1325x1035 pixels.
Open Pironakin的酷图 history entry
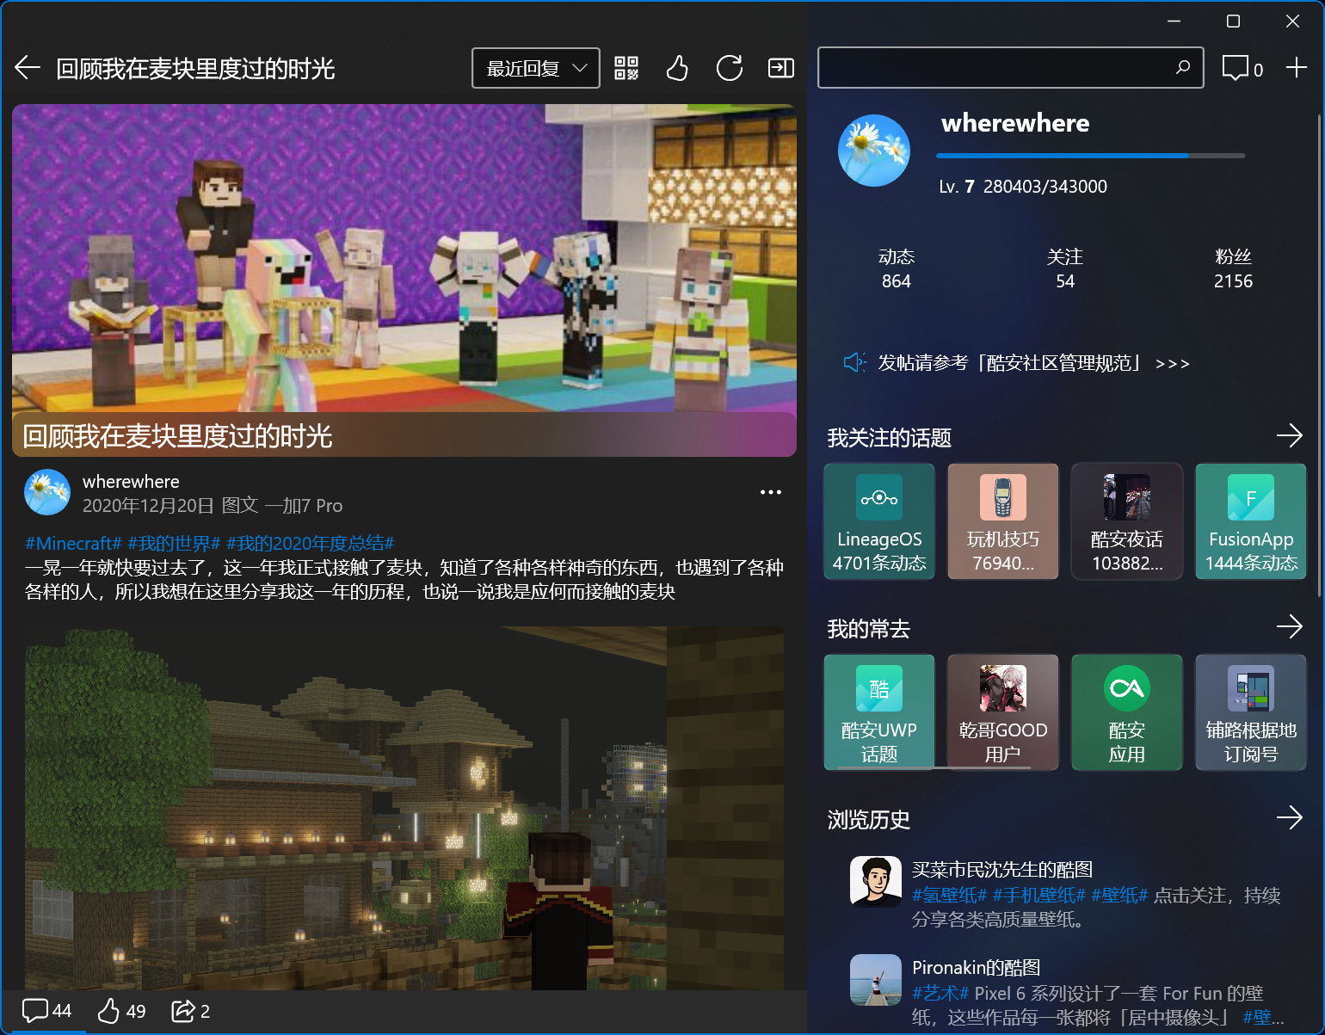pos(1065,992)
